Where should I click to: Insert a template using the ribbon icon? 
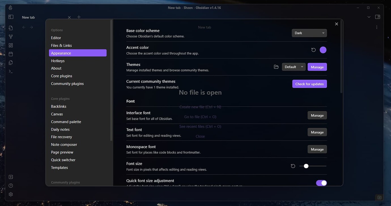pyautogui.click(x=10, y=62)
